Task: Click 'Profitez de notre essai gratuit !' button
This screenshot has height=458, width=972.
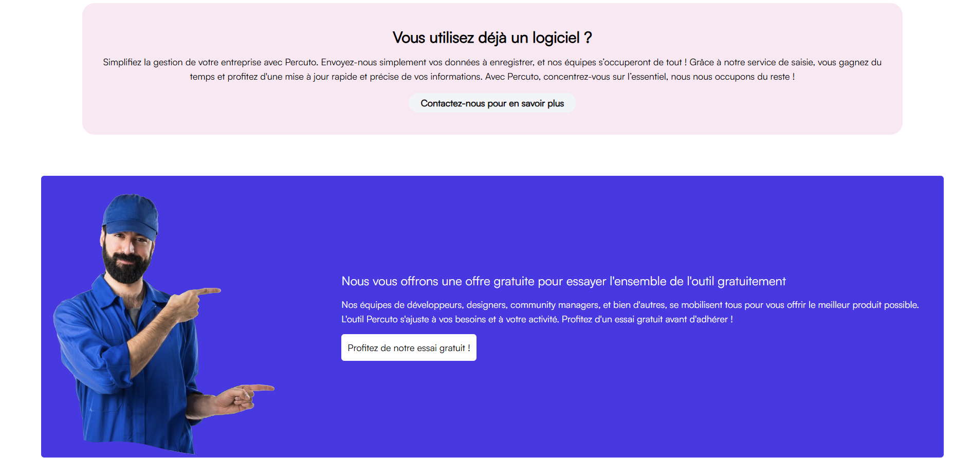Action: [409, 347]
